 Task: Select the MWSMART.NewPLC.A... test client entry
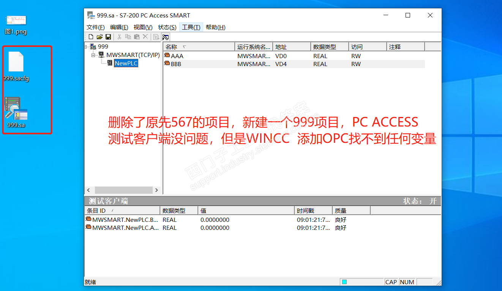click(122, 228)
